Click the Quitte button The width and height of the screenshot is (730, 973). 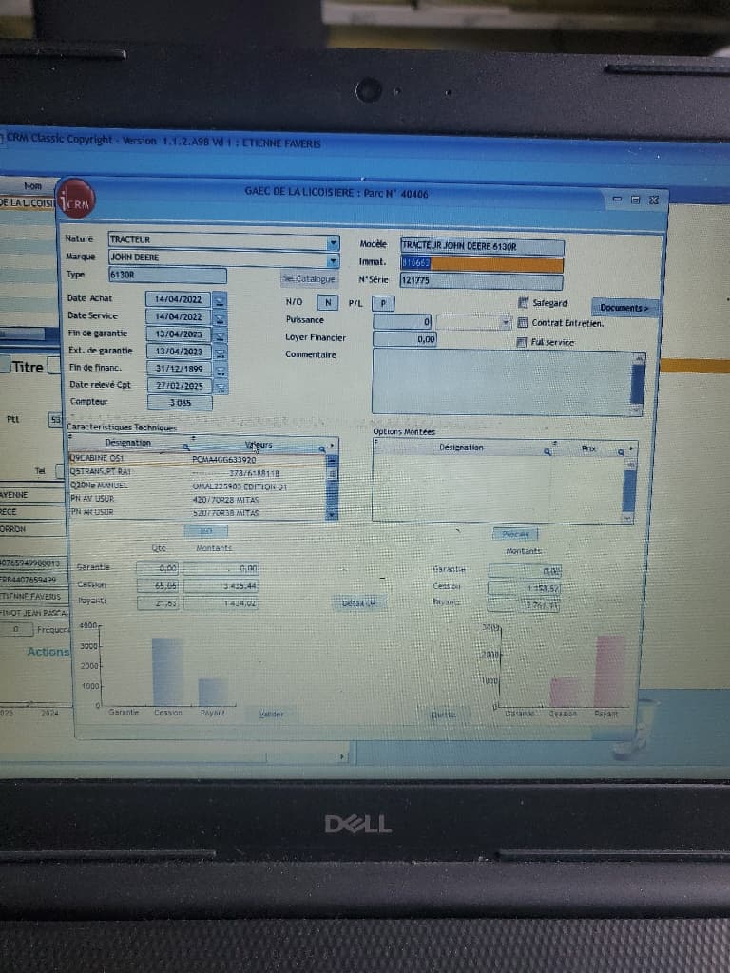point(443,715)
